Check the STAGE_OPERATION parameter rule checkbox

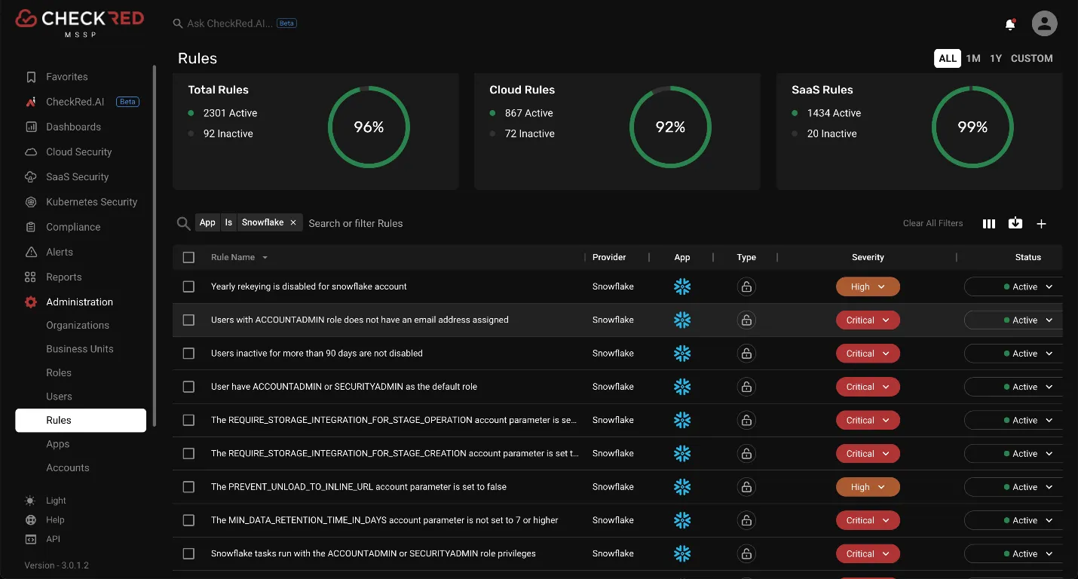(x=188, y=420)
